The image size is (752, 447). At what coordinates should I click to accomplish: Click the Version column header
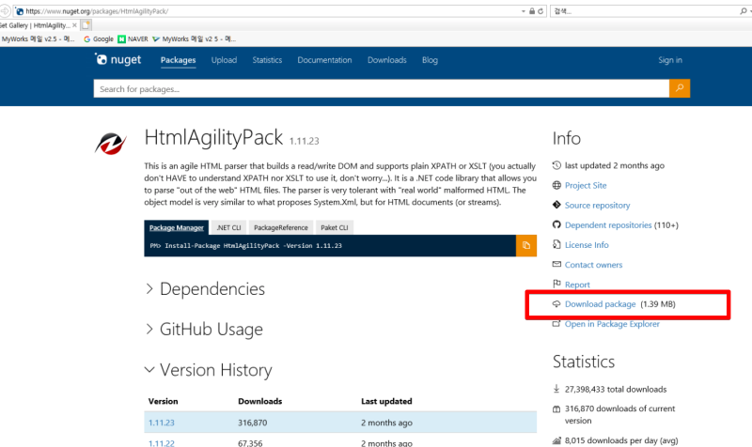[x=163, y=401]
